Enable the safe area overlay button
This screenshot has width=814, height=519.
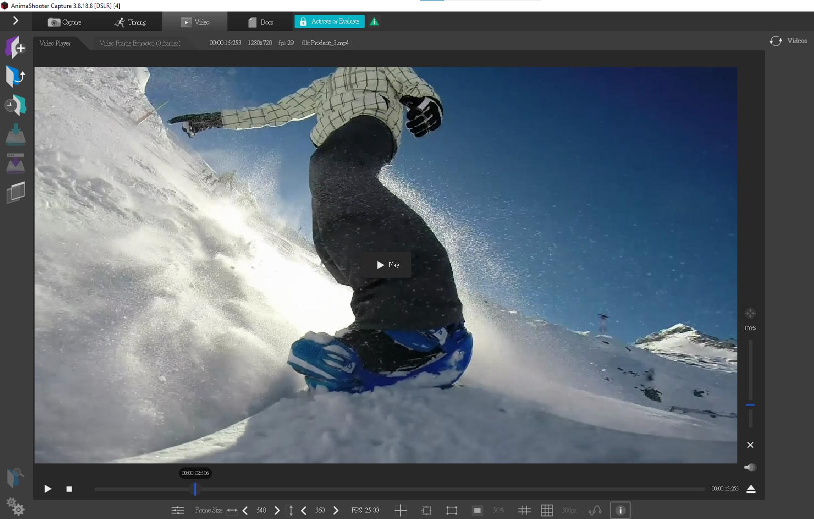pyautogui.click(x=451, y=510)
